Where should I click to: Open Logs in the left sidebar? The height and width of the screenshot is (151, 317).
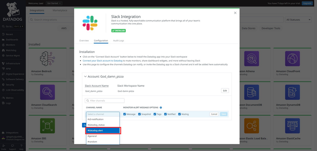(x=8, y=103)
